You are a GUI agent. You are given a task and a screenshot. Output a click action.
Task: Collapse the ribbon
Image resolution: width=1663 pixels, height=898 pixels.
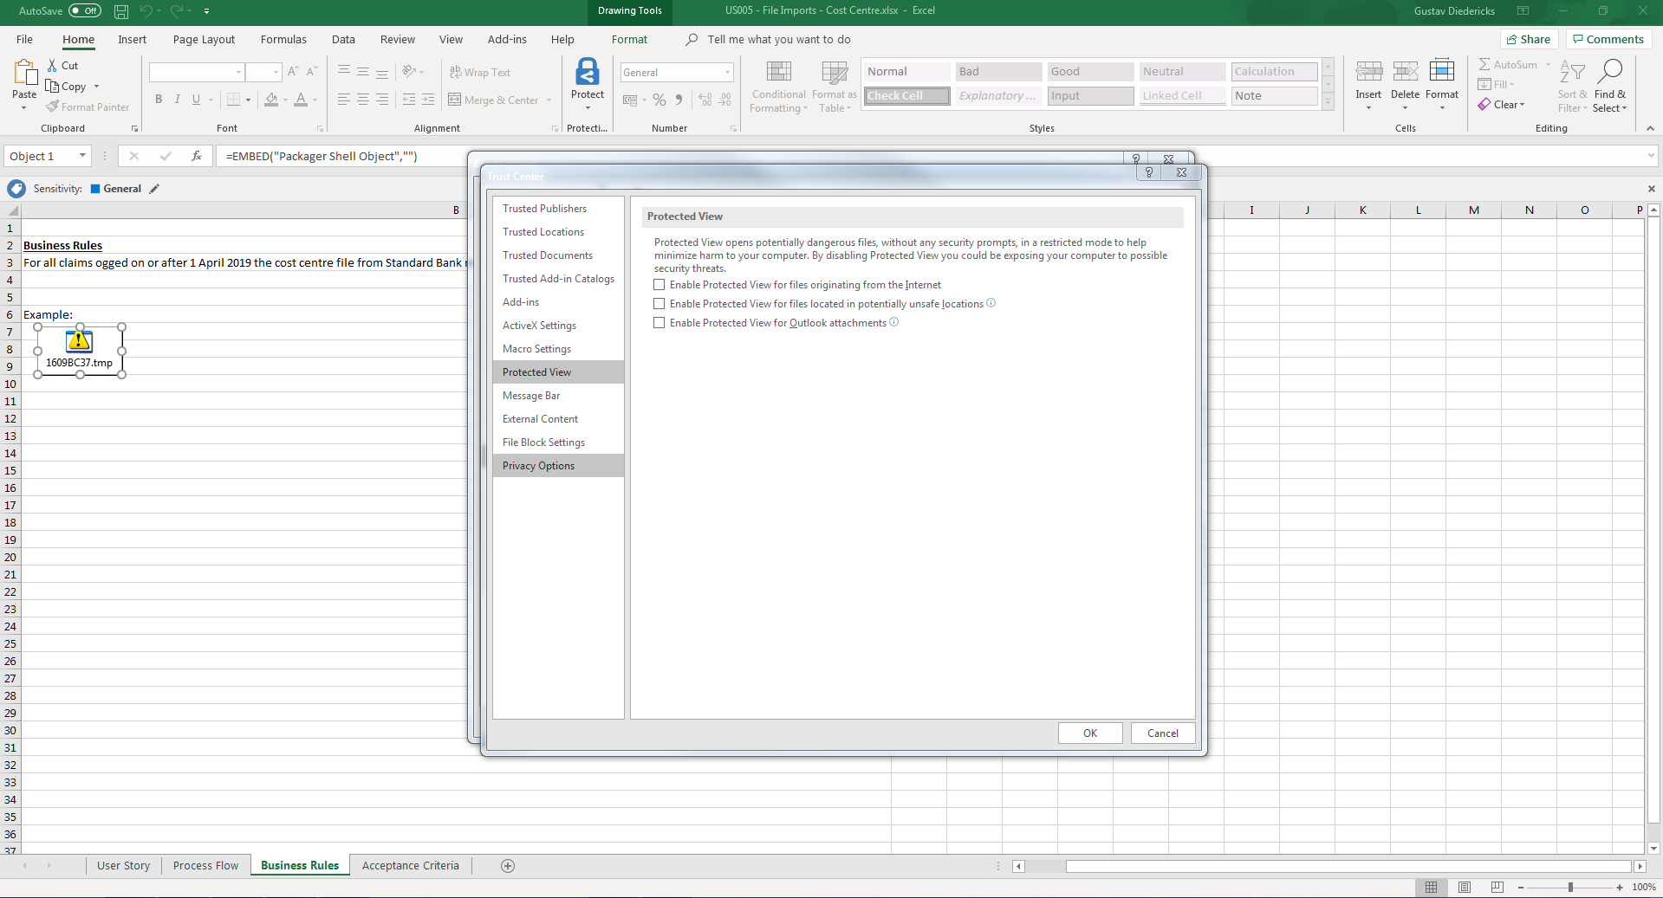click(1650, 128)
